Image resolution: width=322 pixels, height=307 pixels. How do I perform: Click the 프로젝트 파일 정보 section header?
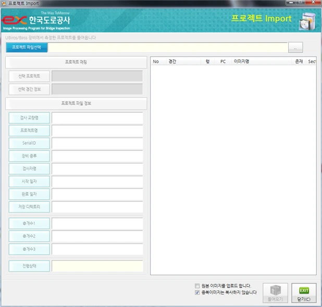[76, 104]
